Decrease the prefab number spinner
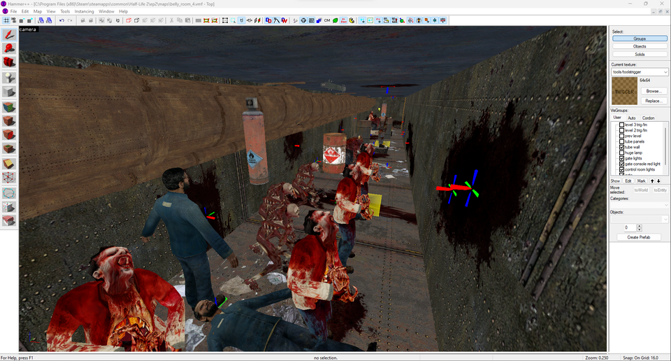 tap(640, 229)
